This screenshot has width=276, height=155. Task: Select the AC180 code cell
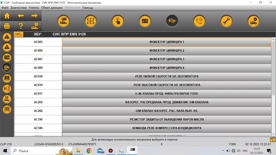(38, 128)
